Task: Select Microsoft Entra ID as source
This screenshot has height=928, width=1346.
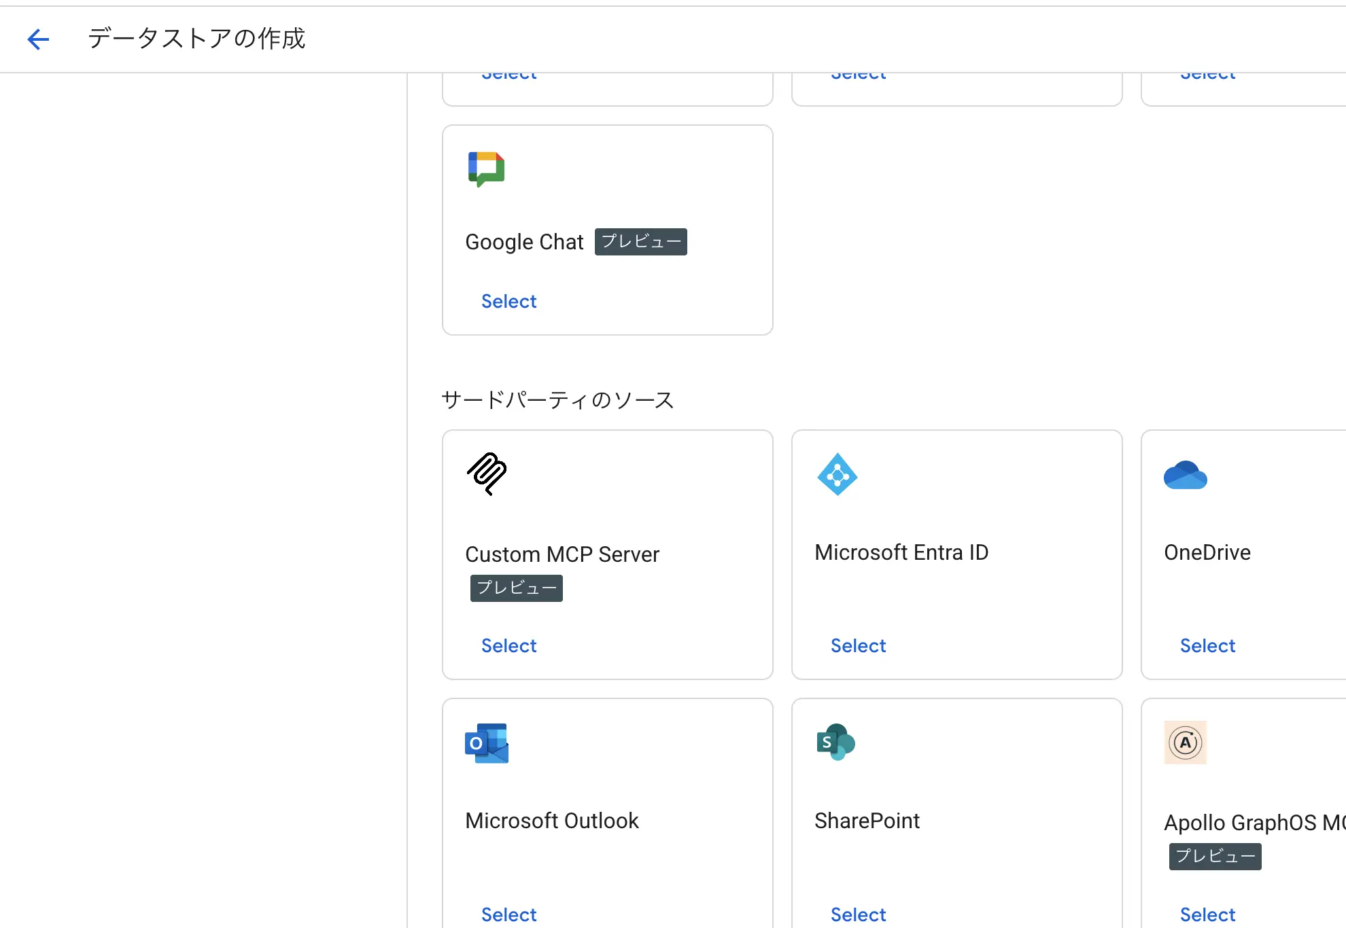Action: [x=858, y=645]
